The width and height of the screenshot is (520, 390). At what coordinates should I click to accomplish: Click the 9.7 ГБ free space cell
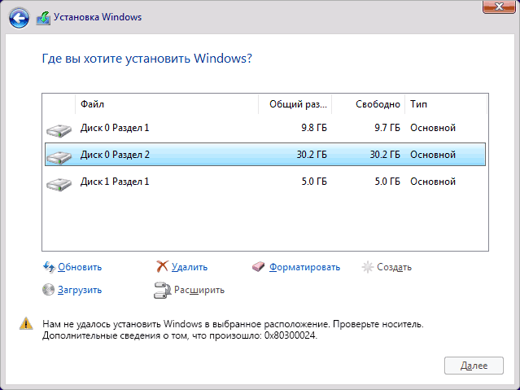coord(387,128)
